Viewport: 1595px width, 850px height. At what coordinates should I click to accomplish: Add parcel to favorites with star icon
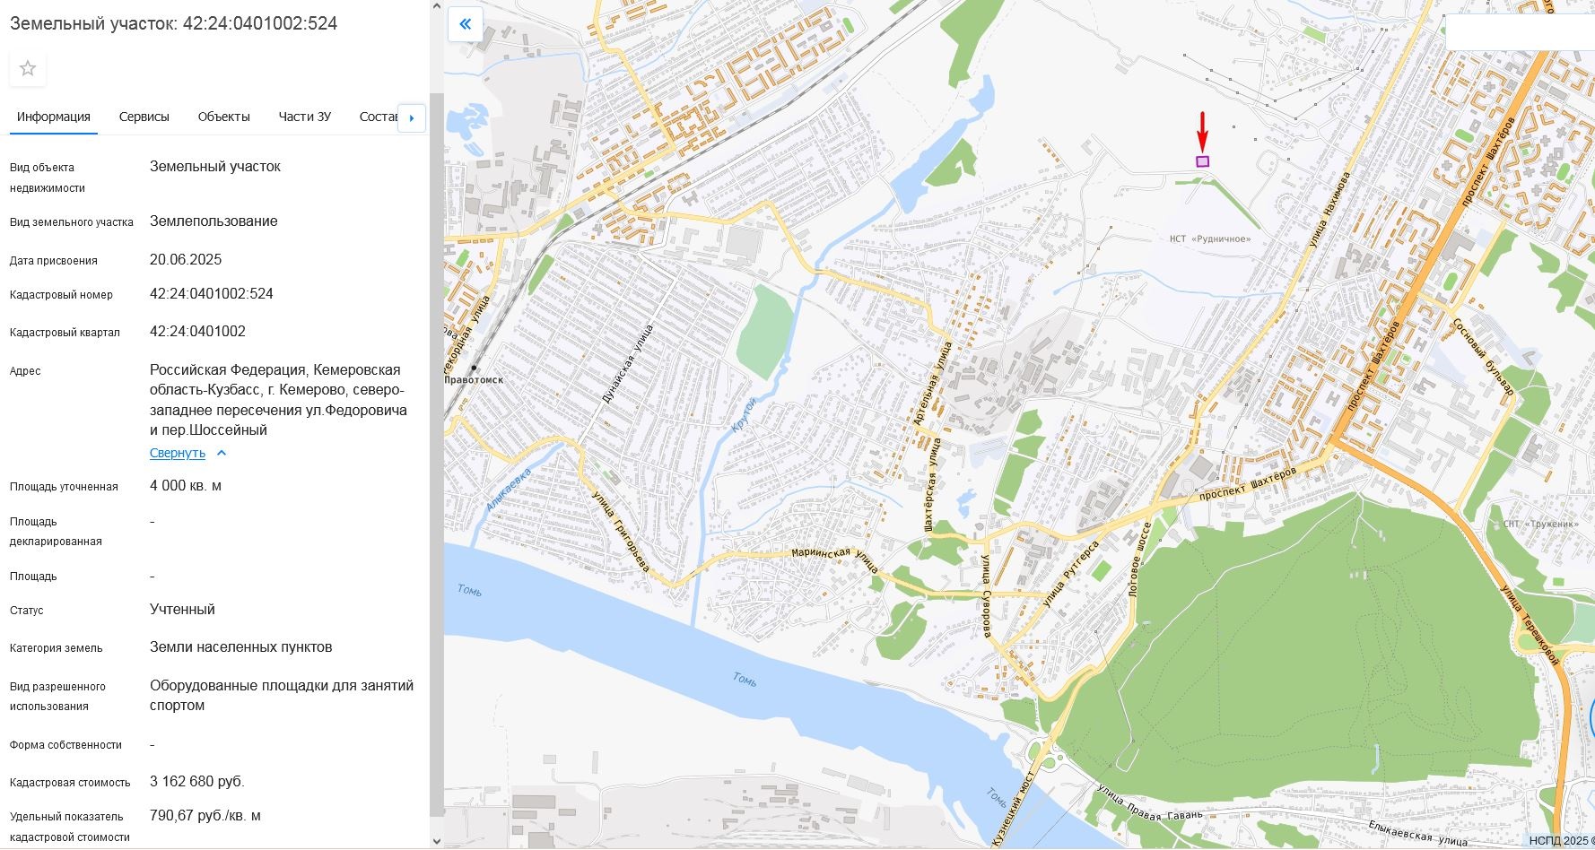pyautogui.click(x=28, y=69)
